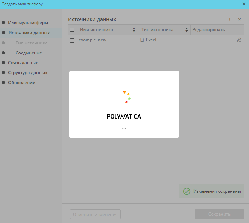Image resolution: width=249 pixels, height=223 pixels.
Task: Open the Тип источника sub-step
Action: click(x=31, y=43)
